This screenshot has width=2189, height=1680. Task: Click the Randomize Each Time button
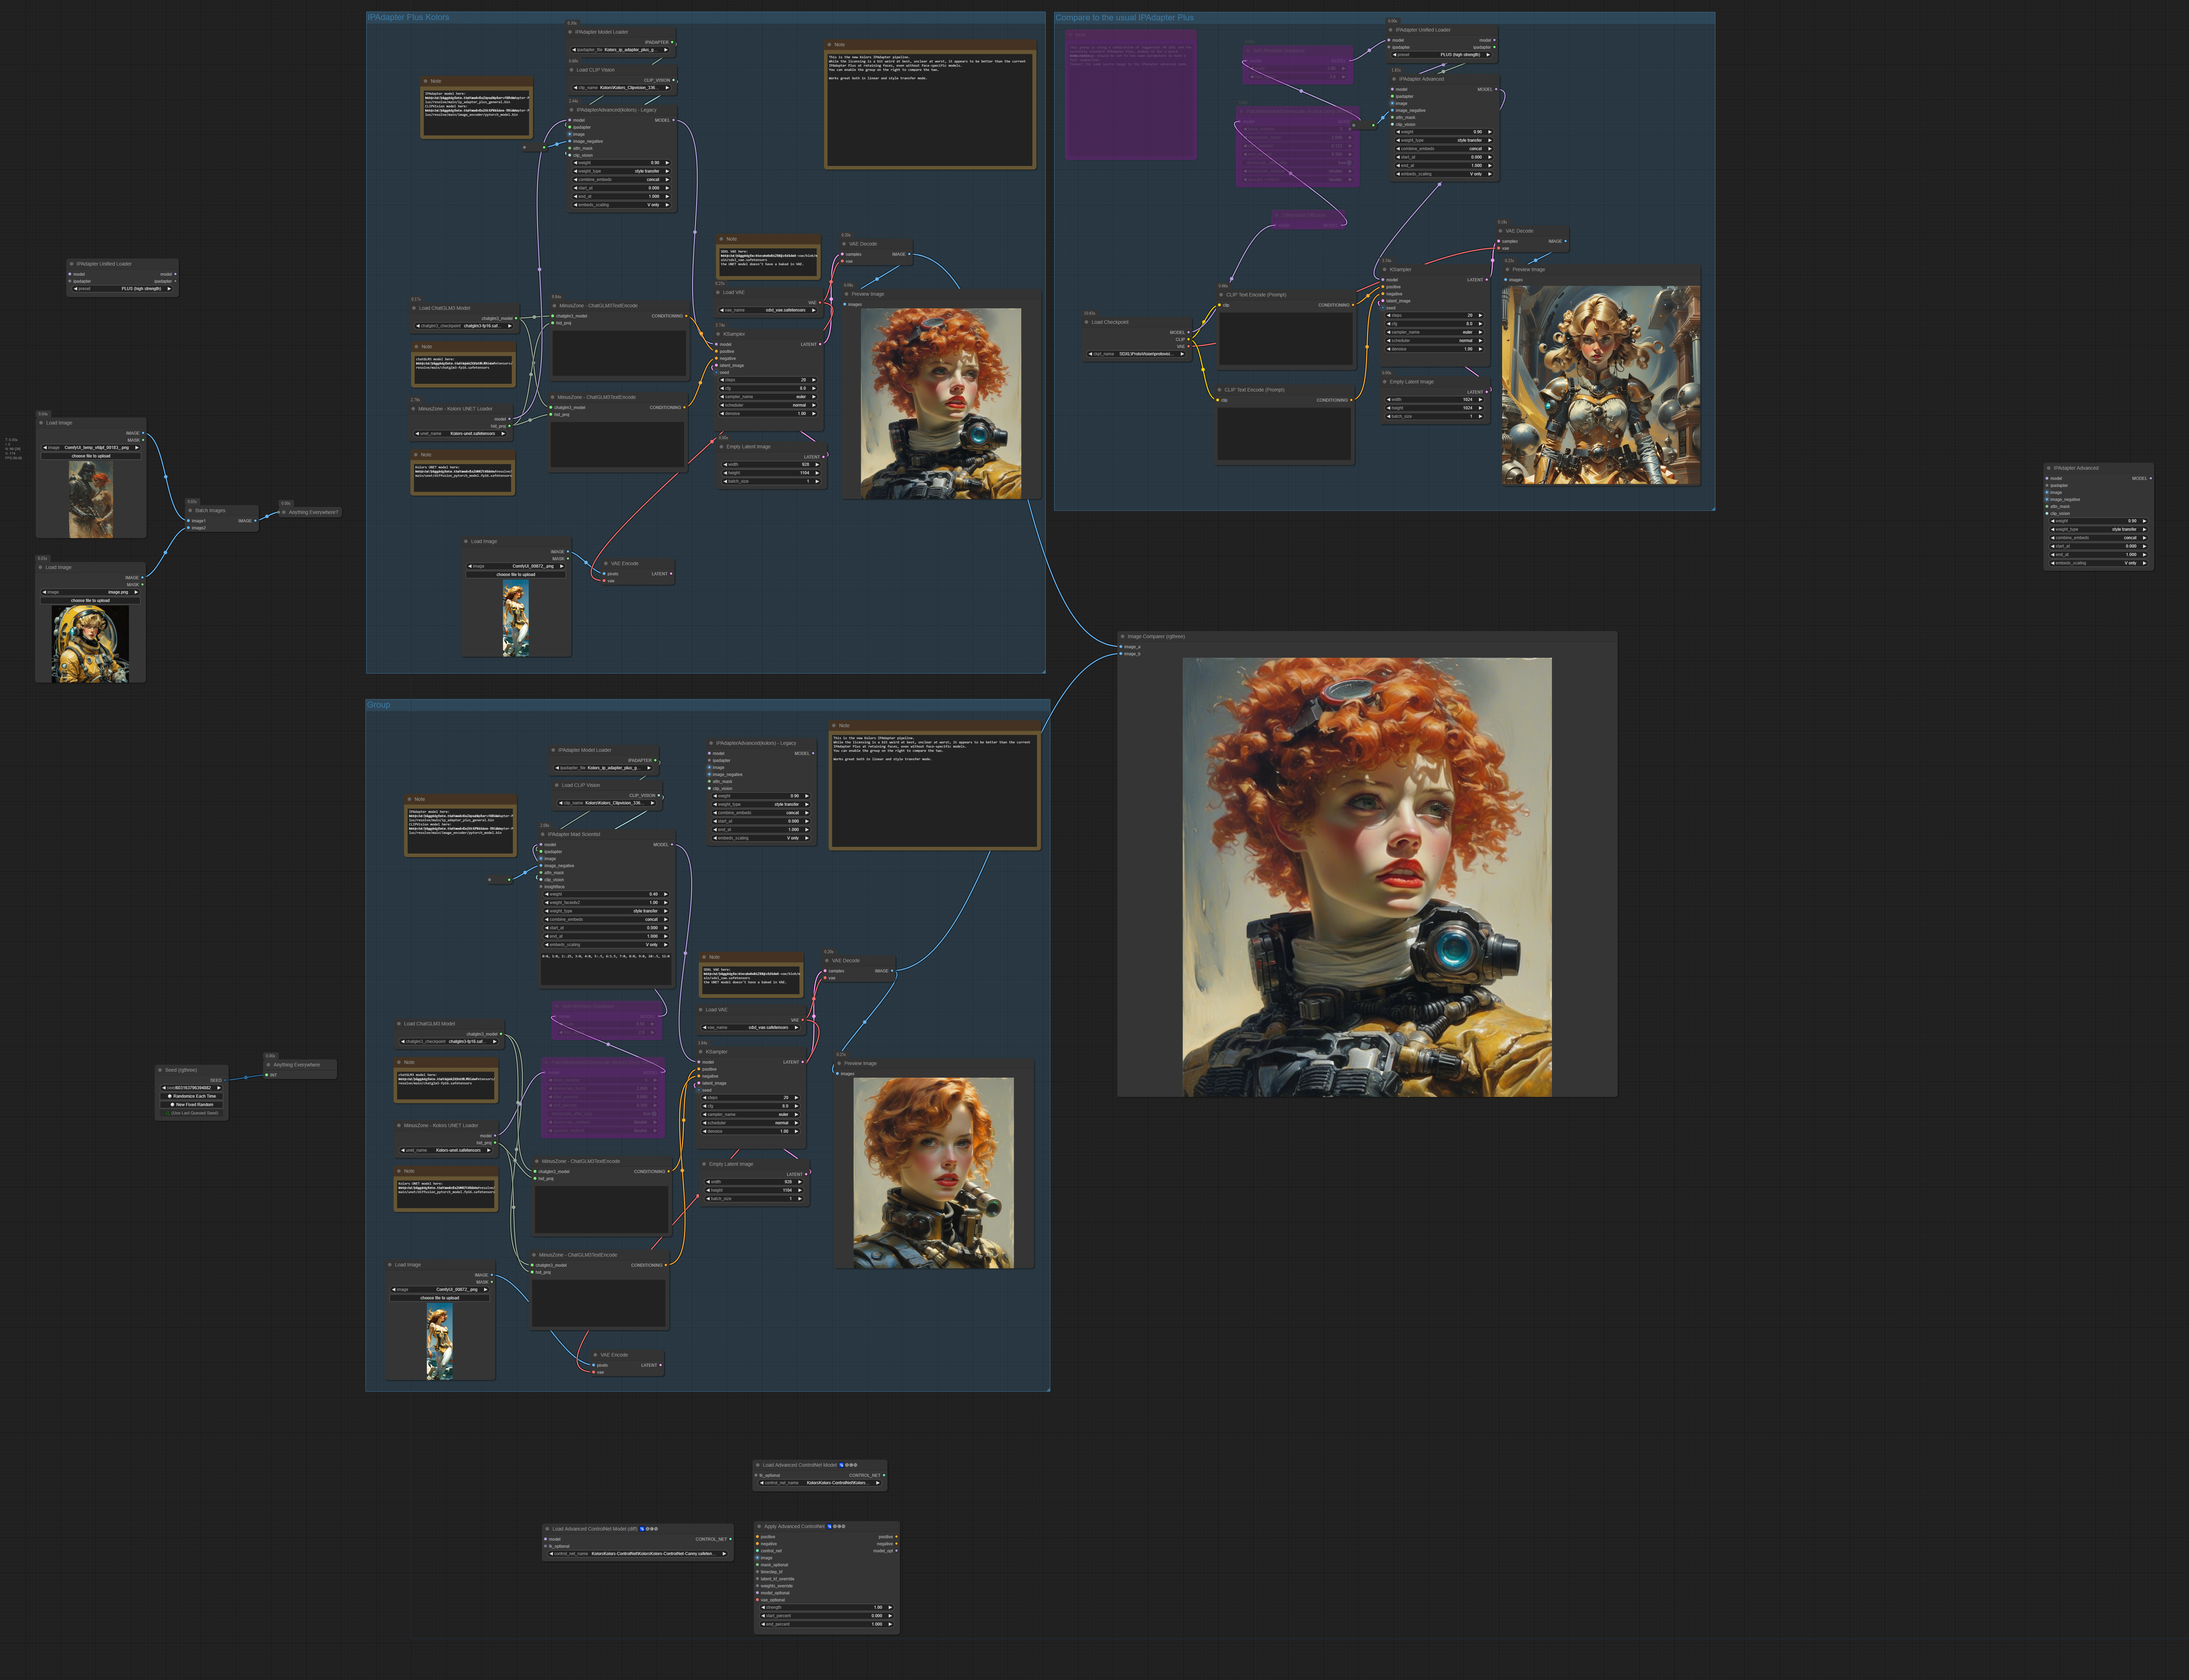coord(192,1096)
